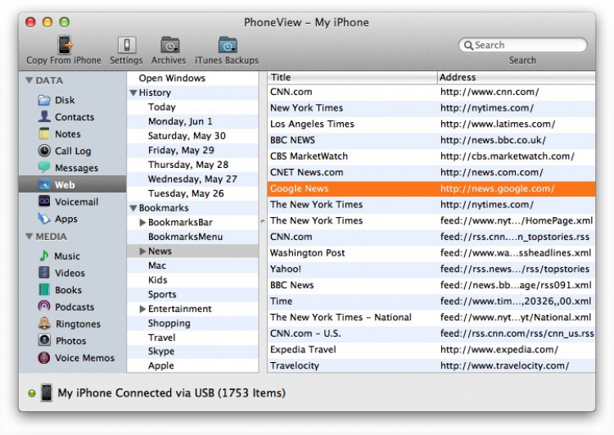This screenshot has width=614, height=435.
Task: Select the Disk folder icon in sidebar
Action: pyautogui.click(x=44, y=100)
